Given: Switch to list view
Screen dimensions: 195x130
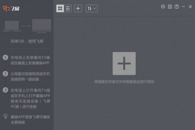Looking at the screenshot, I should click(68, 9).
